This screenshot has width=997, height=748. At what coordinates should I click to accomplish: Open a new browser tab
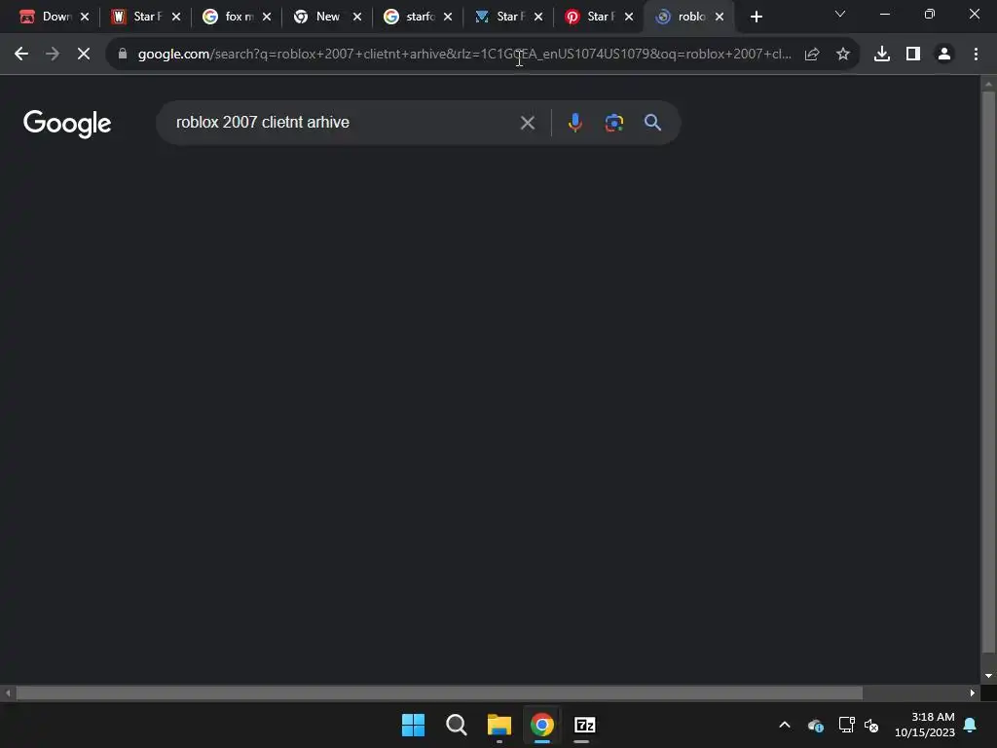coord(756,18)
